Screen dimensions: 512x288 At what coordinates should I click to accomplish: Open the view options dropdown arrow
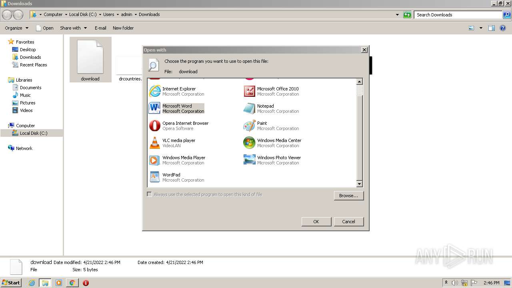pyautogui.click(x=481, y=28)
